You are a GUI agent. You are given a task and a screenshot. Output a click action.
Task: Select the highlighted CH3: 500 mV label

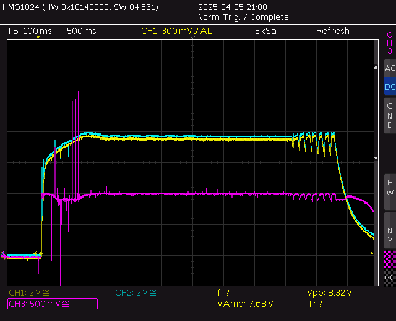pyautogui.click(x=52, y=303)
